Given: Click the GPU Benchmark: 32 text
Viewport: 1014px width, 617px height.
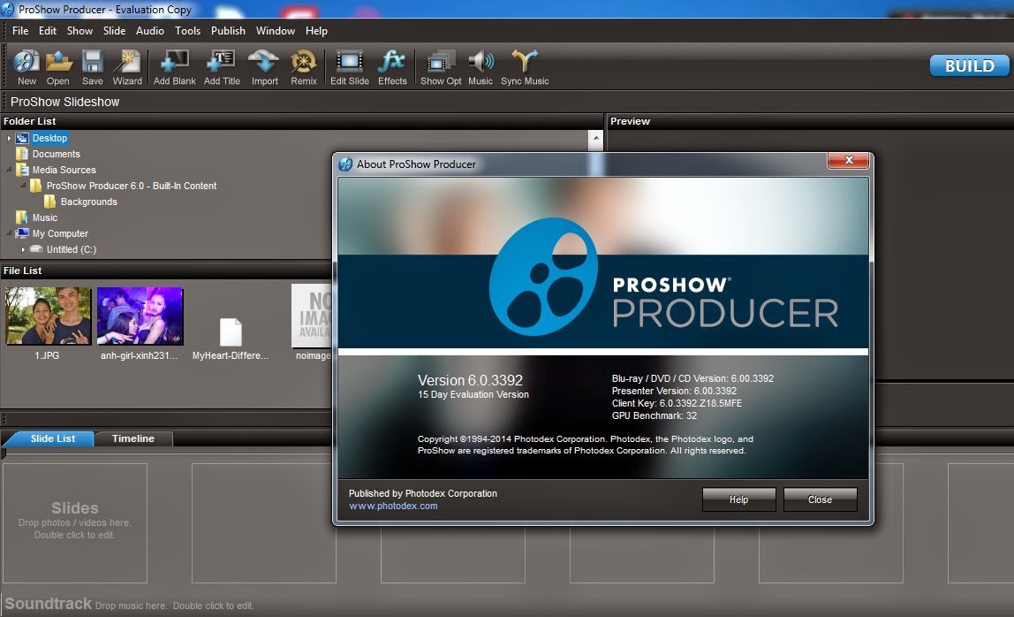Looking at the screenshot, I should tap(655, 415).
